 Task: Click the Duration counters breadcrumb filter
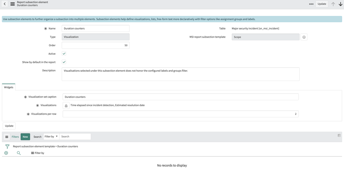(46, 146)
